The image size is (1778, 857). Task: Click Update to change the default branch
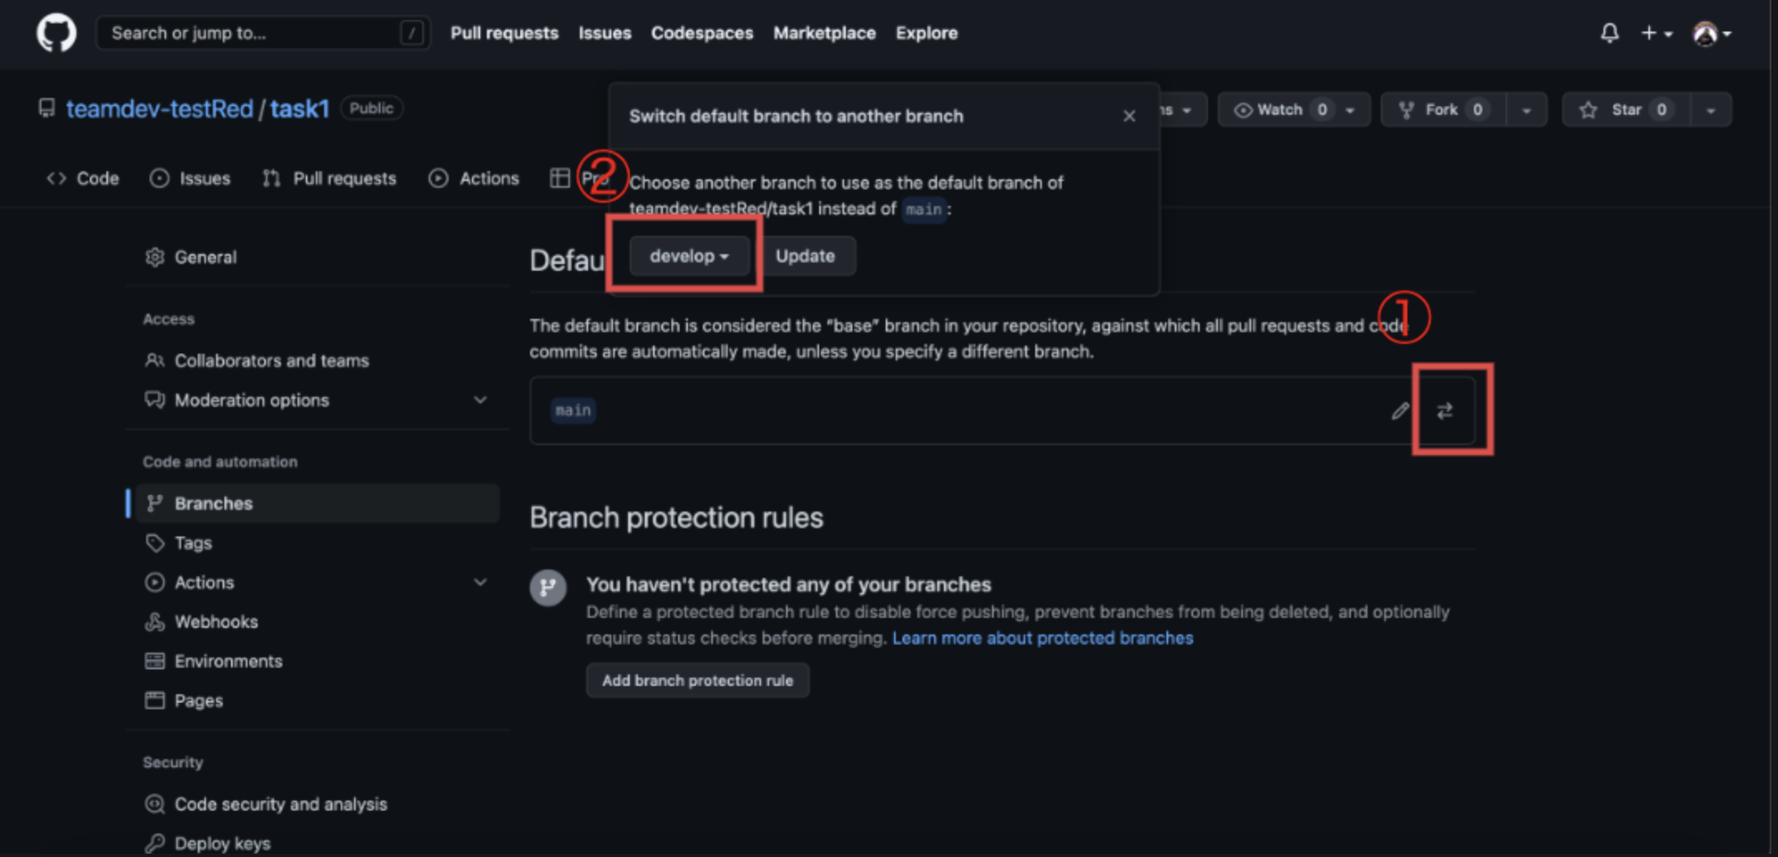pos(806,256)
